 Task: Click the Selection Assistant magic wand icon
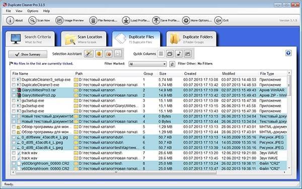(x=89, y=54)
